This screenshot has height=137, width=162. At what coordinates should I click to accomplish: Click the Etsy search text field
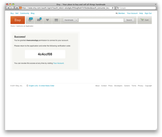coord(101,20)
